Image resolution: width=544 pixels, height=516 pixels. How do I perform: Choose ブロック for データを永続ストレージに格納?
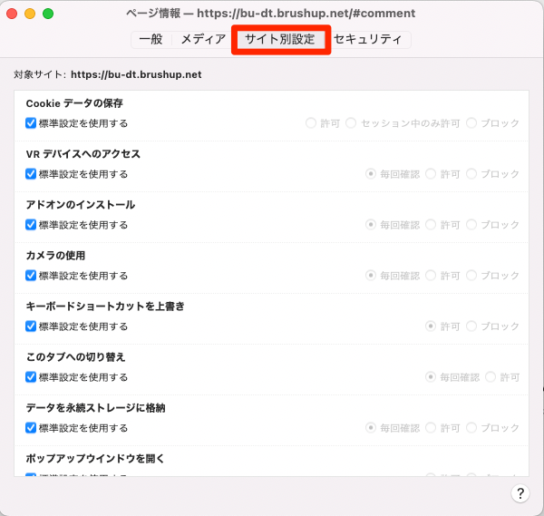point(471,428)
